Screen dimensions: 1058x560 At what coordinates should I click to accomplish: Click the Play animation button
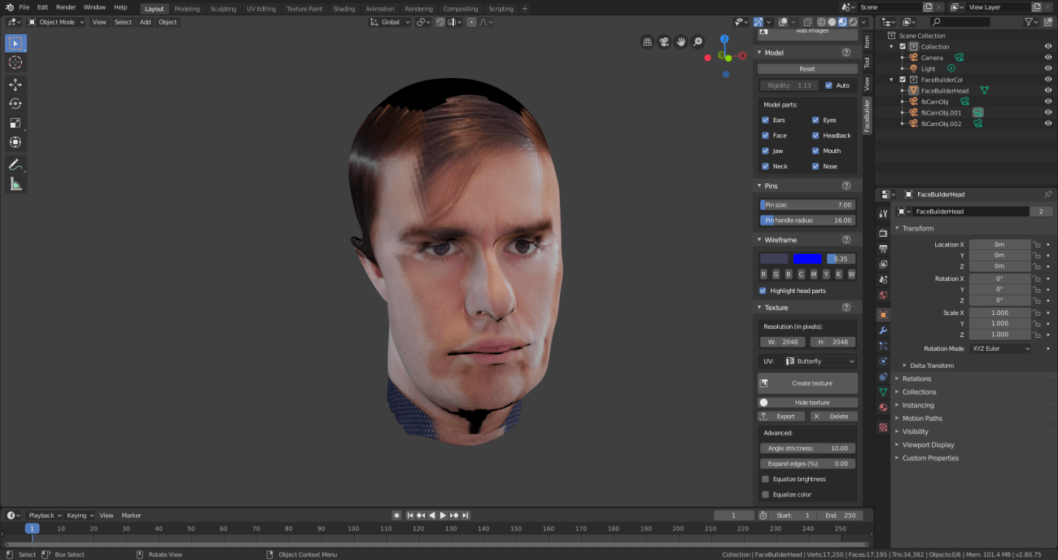[443, 515]
